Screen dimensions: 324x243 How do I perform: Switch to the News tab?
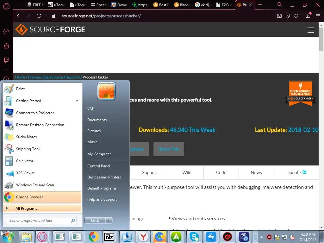[x=256, y=172]
